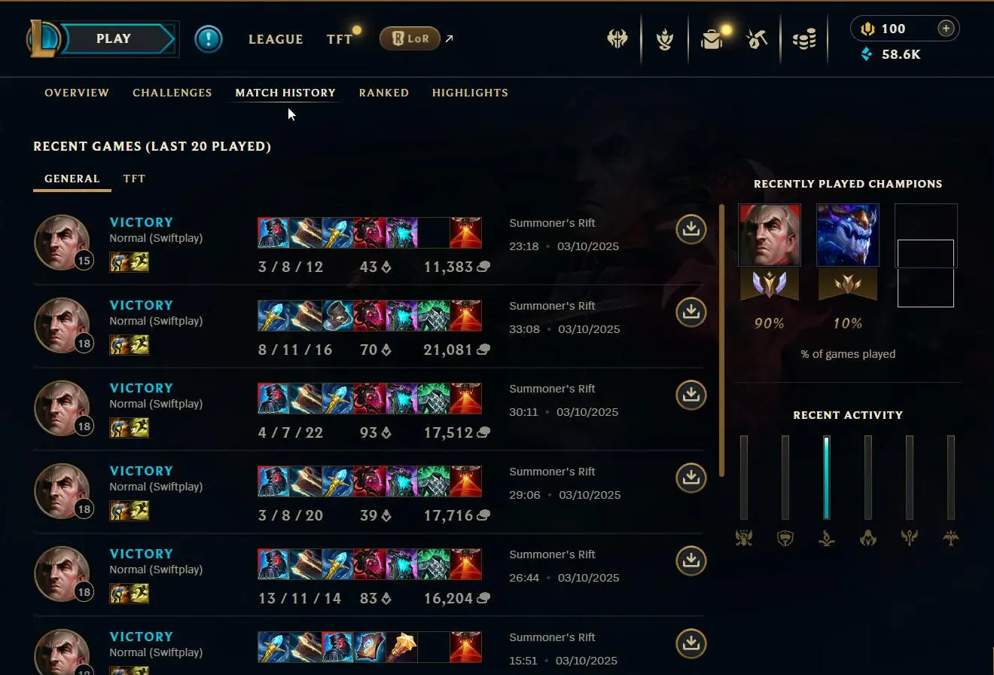Screen dimensions: 994x675
Task: Download replay for the 33:08 match
Action: pos(691,312)
